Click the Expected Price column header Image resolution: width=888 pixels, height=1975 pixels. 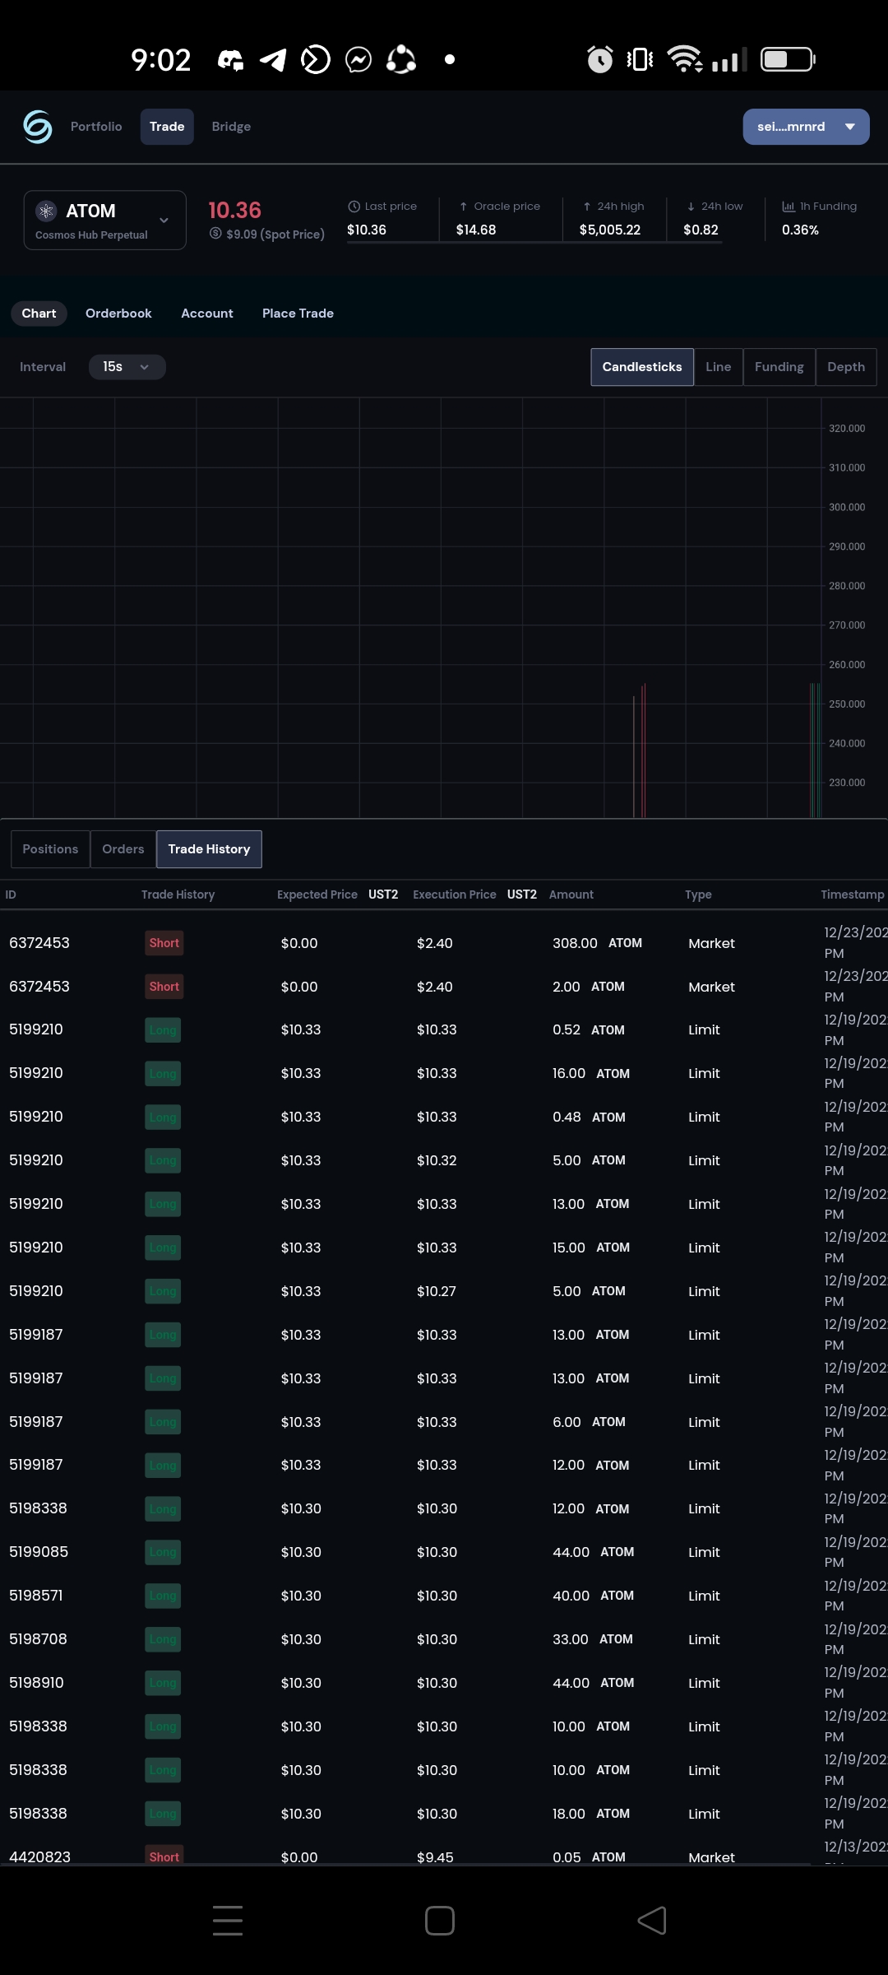[x=317, y=895]
